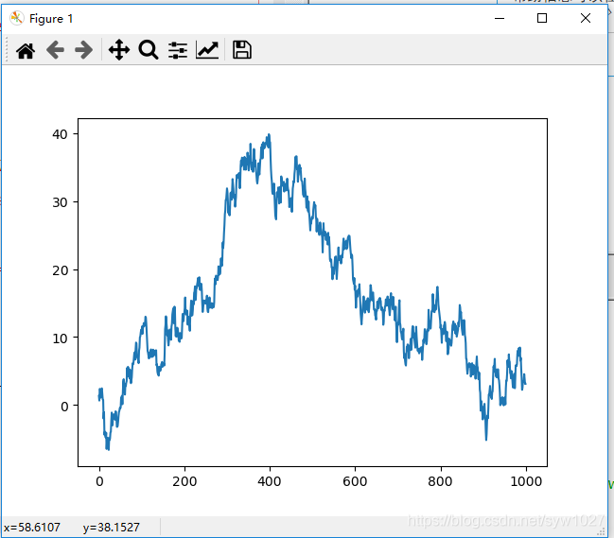Click the x-axis tick label 200
614x538 pixels.
(184, 481)
